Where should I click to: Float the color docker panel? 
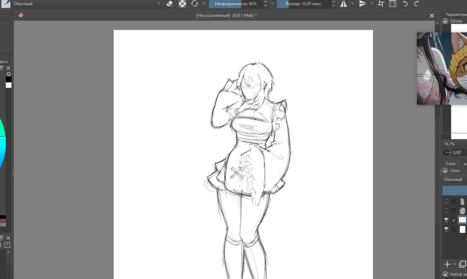coord(1,68)
